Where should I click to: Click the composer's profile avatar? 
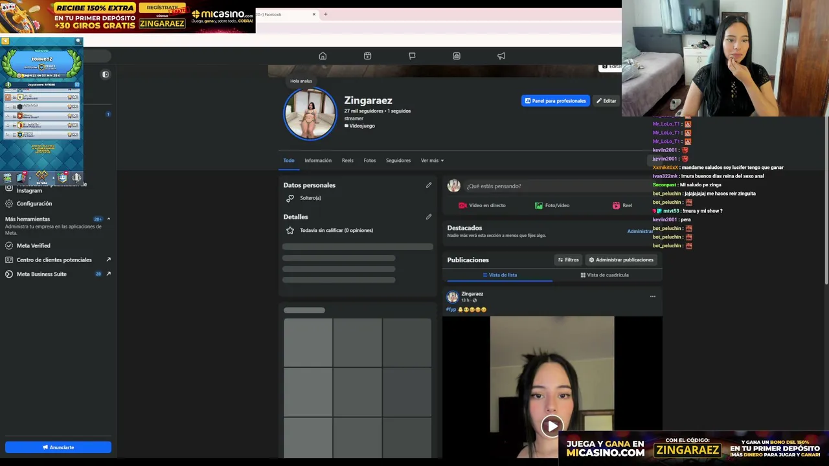[453, 186]
